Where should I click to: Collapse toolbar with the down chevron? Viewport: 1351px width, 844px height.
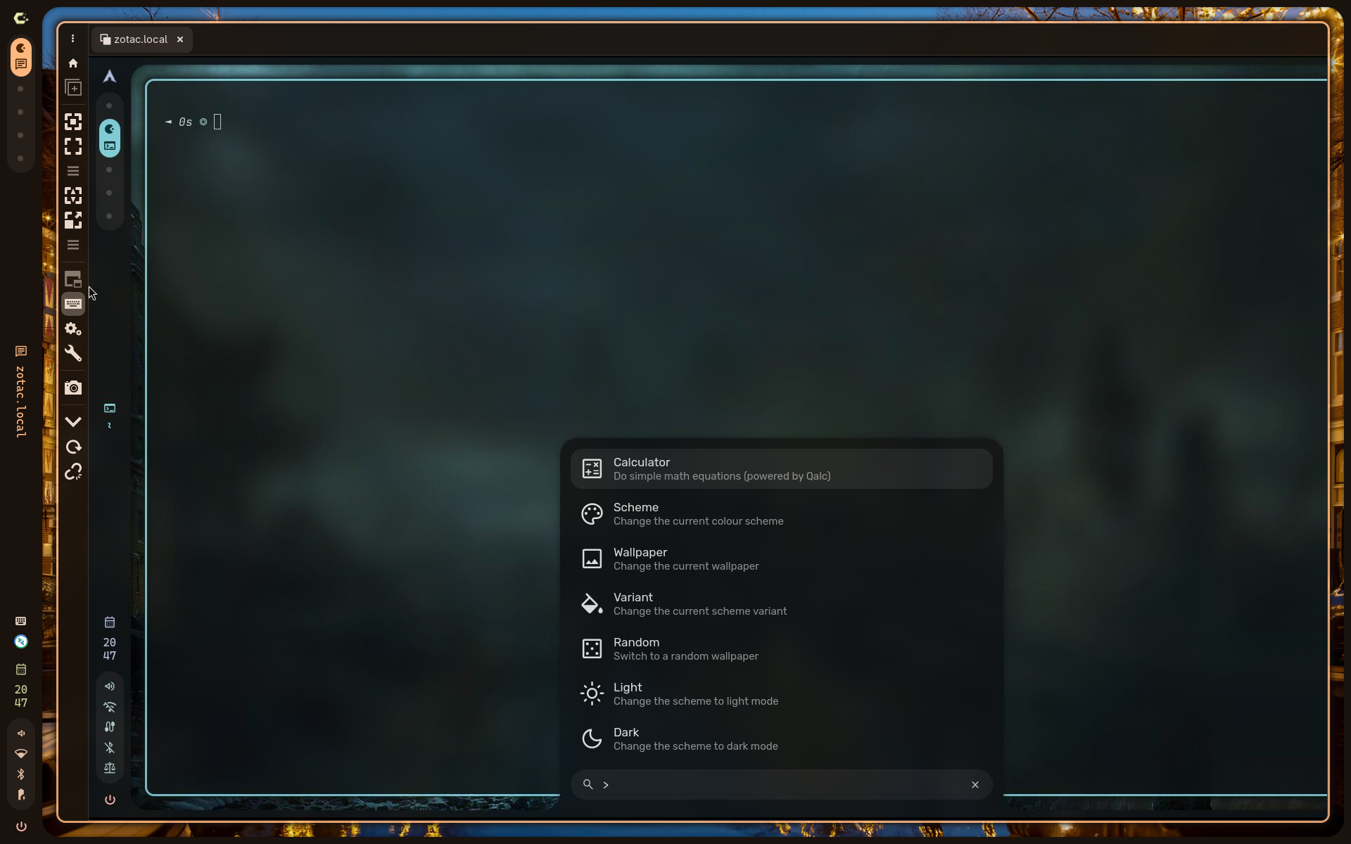coord(73,422)
